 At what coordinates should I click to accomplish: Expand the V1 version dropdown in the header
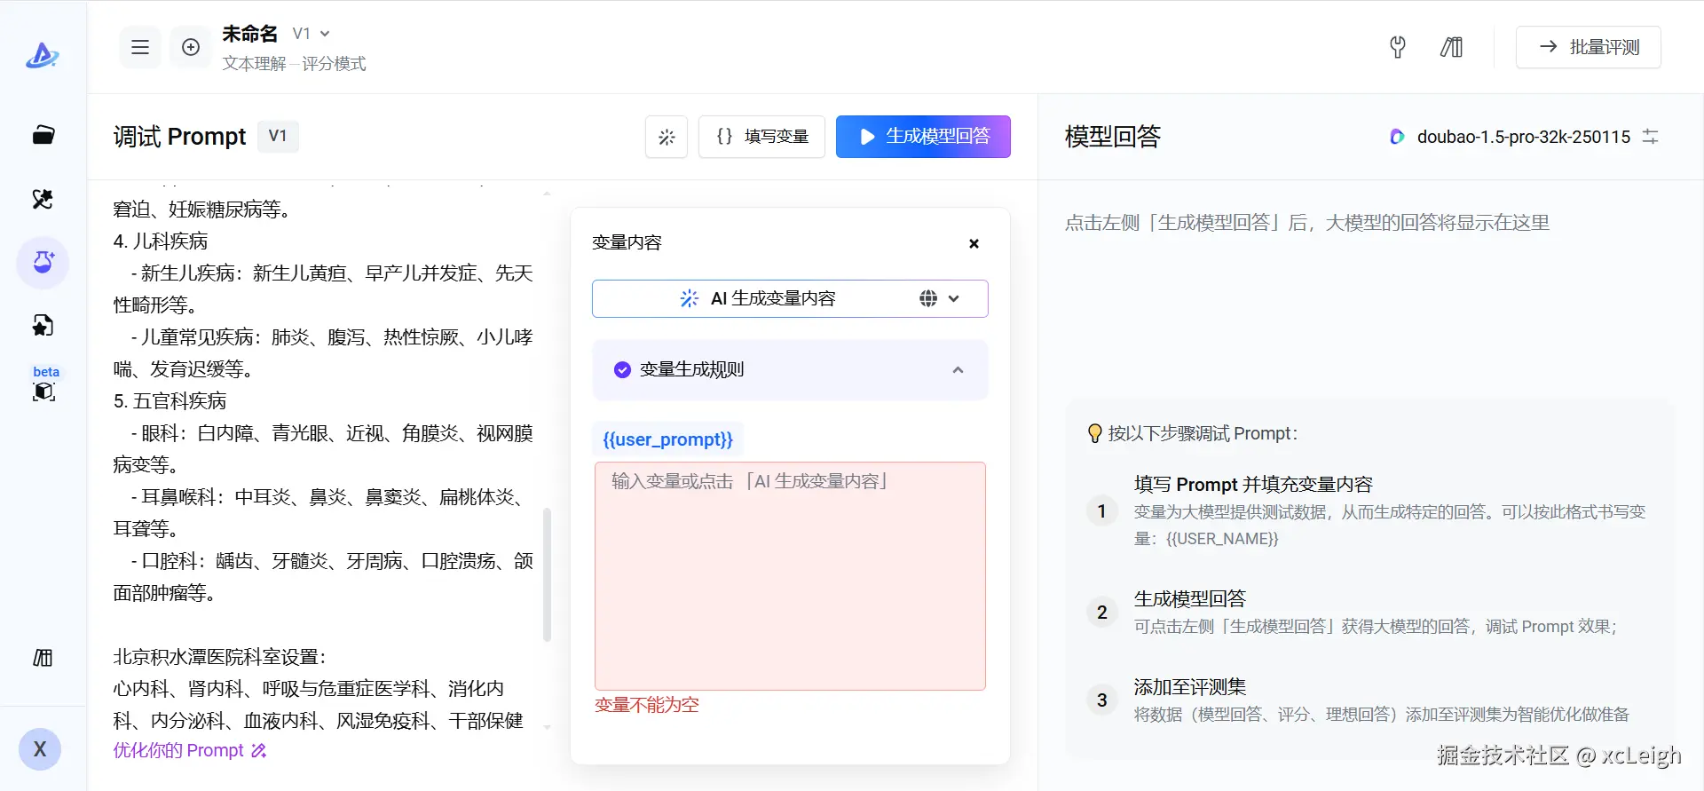tap(312, 34)
